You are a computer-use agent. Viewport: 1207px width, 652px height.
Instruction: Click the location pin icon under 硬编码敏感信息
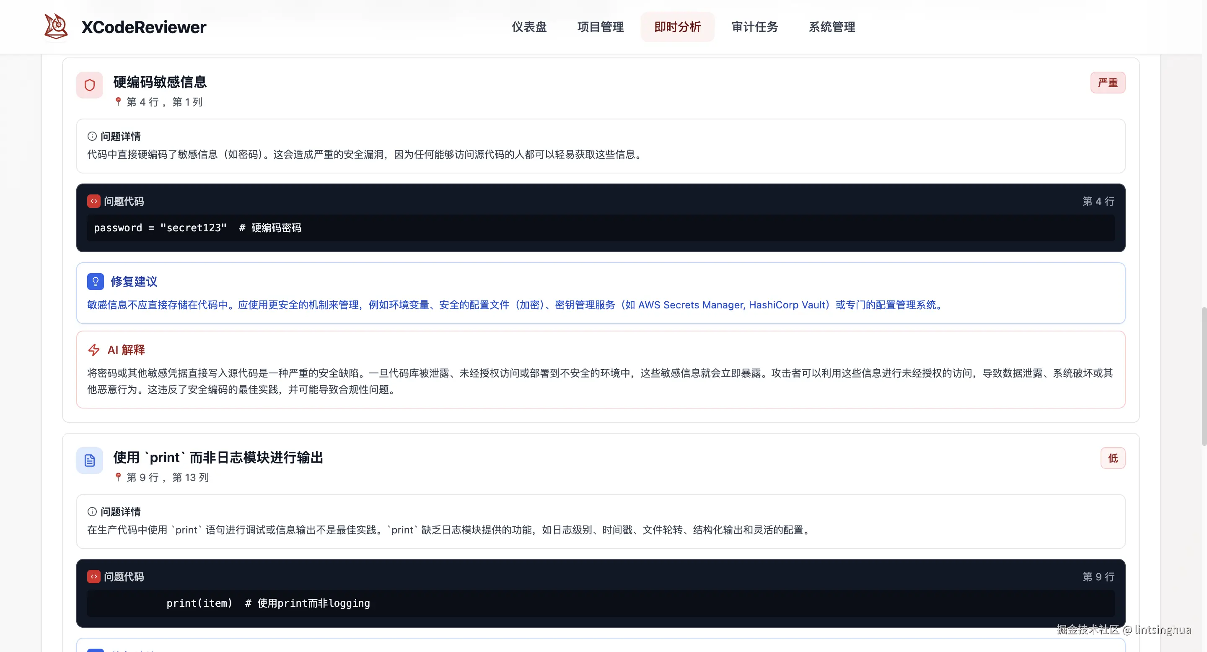click(118, 102)
